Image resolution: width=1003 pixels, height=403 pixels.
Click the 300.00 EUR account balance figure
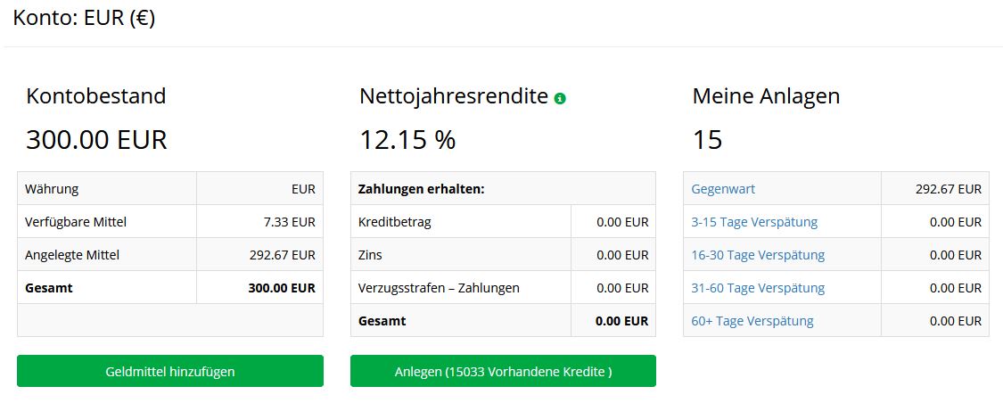point(96,139)
